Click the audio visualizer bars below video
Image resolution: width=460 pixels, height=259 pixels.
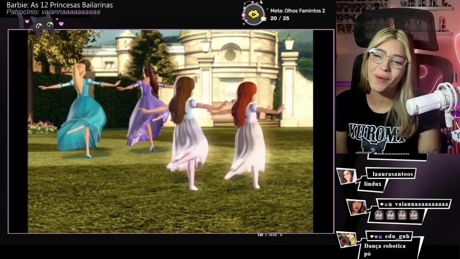tap(270, 235)
